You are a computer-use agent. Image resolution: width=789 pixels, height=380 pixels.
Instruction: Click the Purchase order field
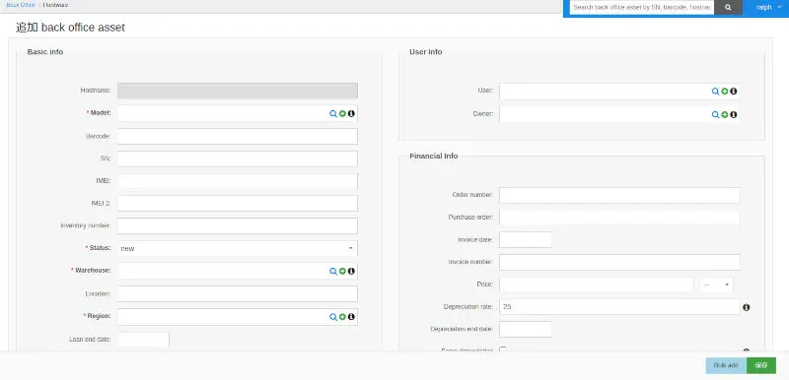click(x=619, y=218)
